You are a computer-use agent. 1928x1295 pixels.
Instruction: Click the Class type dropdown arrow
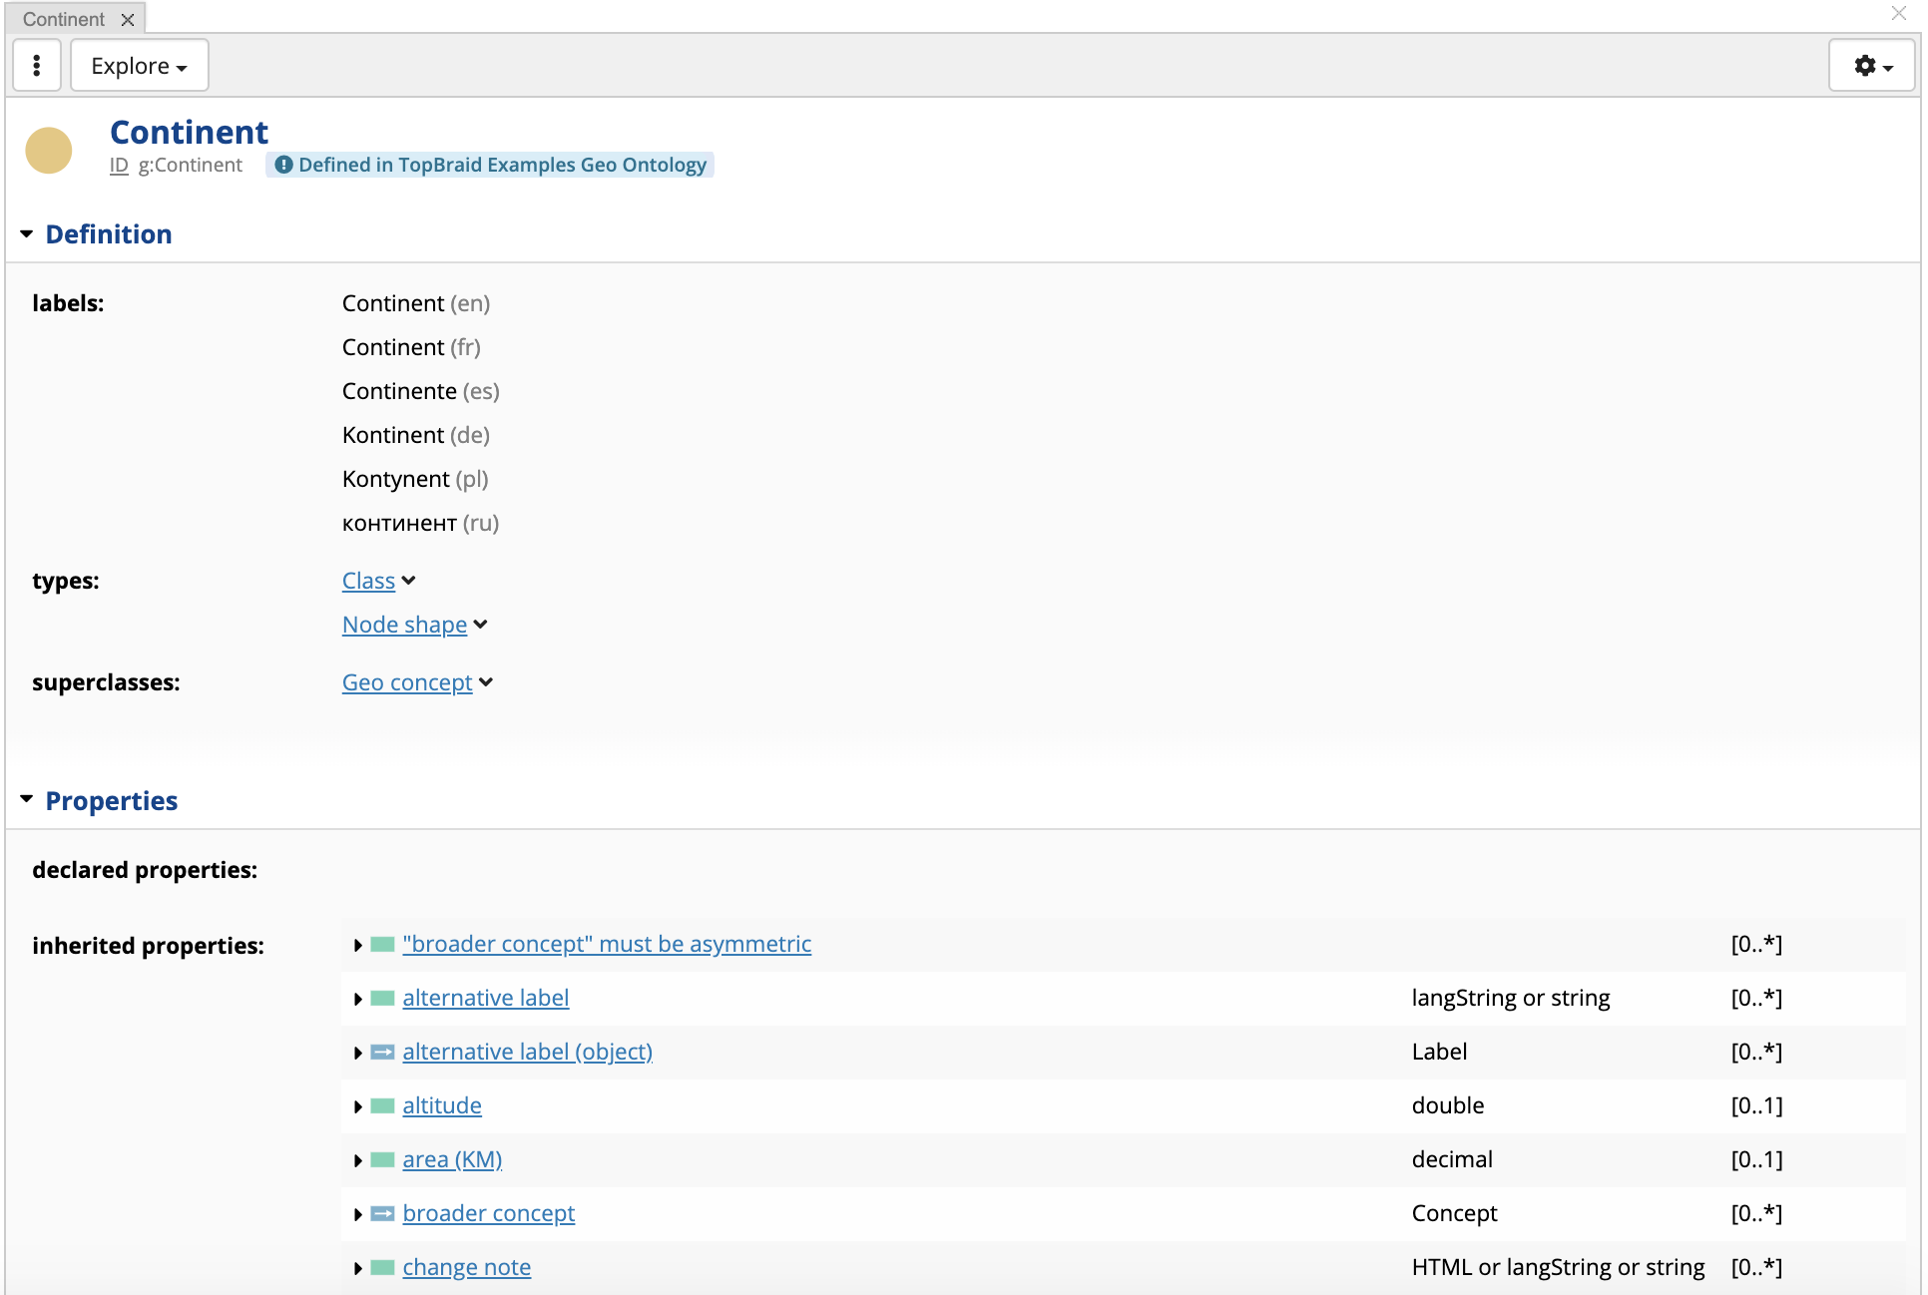(x=410, y=580)
